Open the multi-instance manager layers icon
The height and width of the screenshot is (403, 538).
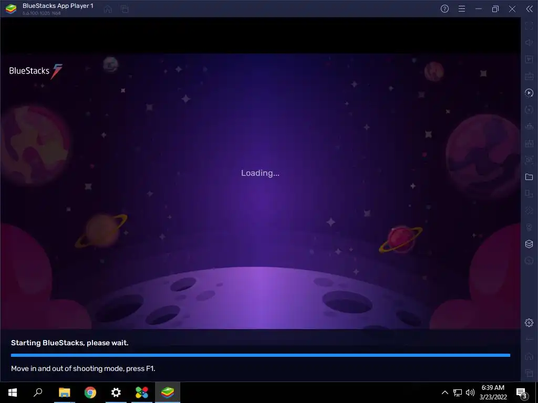[x=529, y=244]
